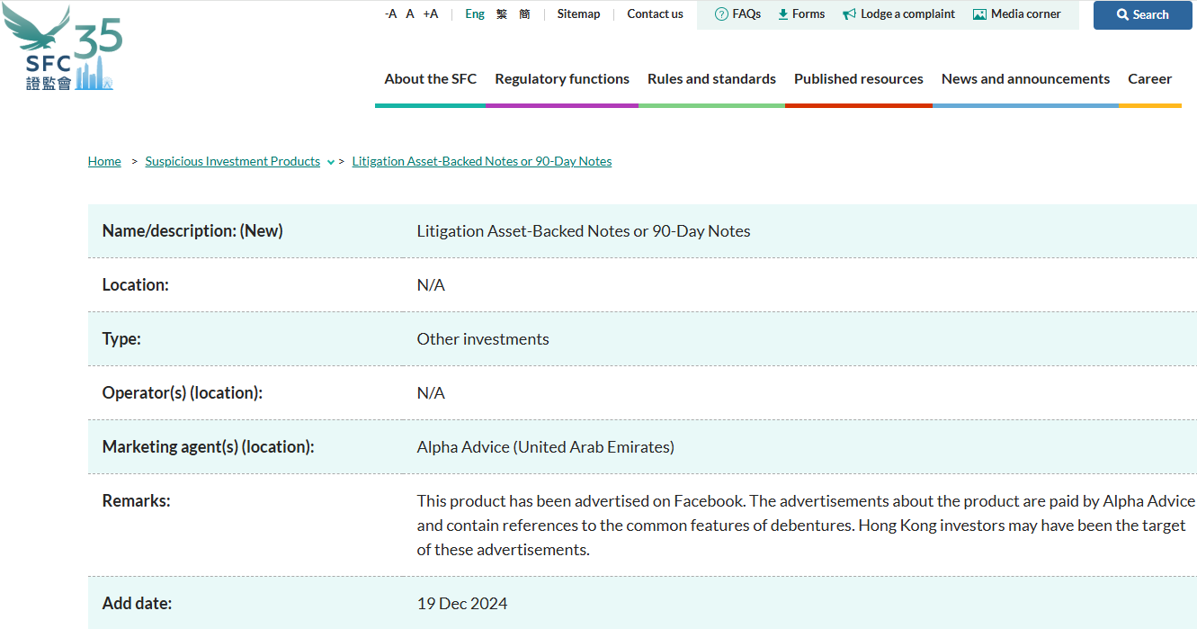Click the Career navigation item

pyautogui.click(x=1149, y=79)
